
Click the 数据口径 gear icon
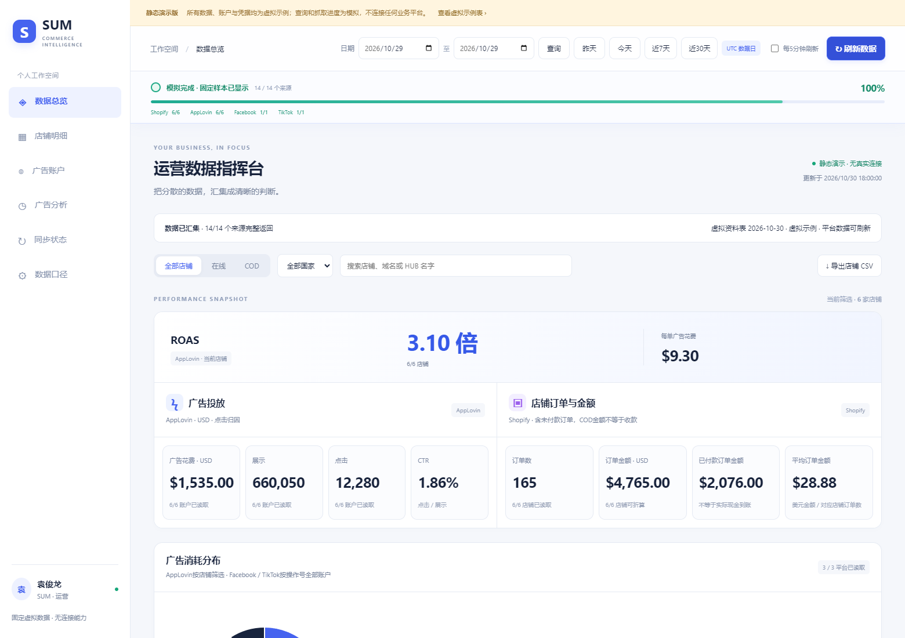(x=23, y=275)
